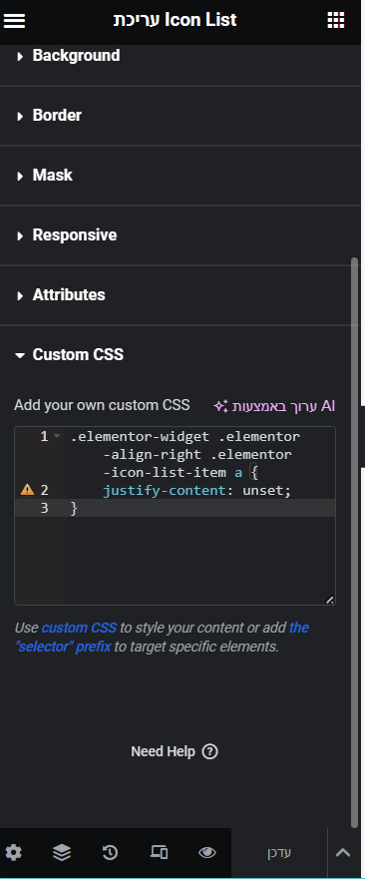Open page settings gear icon
The image size is (365, 879).
(x=13, y=853)
